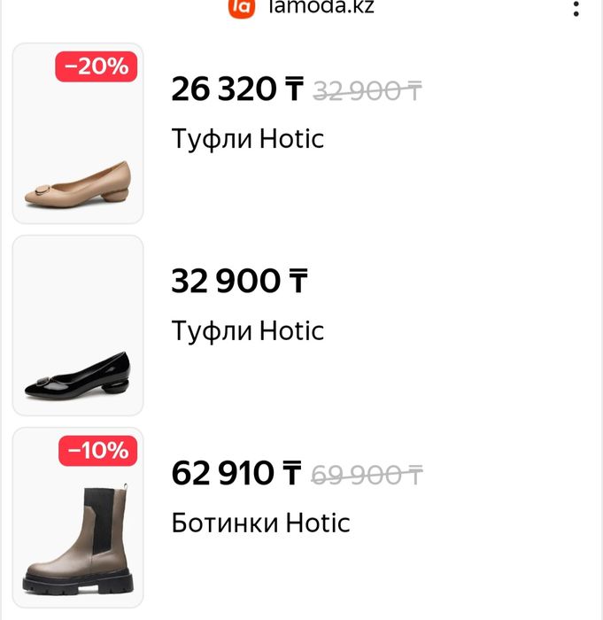Select Туфли Hotic title beside black shoe

coord(247,330)
